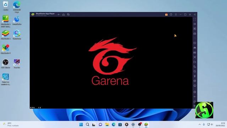Image resolution: width=227 pixels, height=128 pixels.
Task: Open Settings gear on the taskbar
Action: coord(133,124)
